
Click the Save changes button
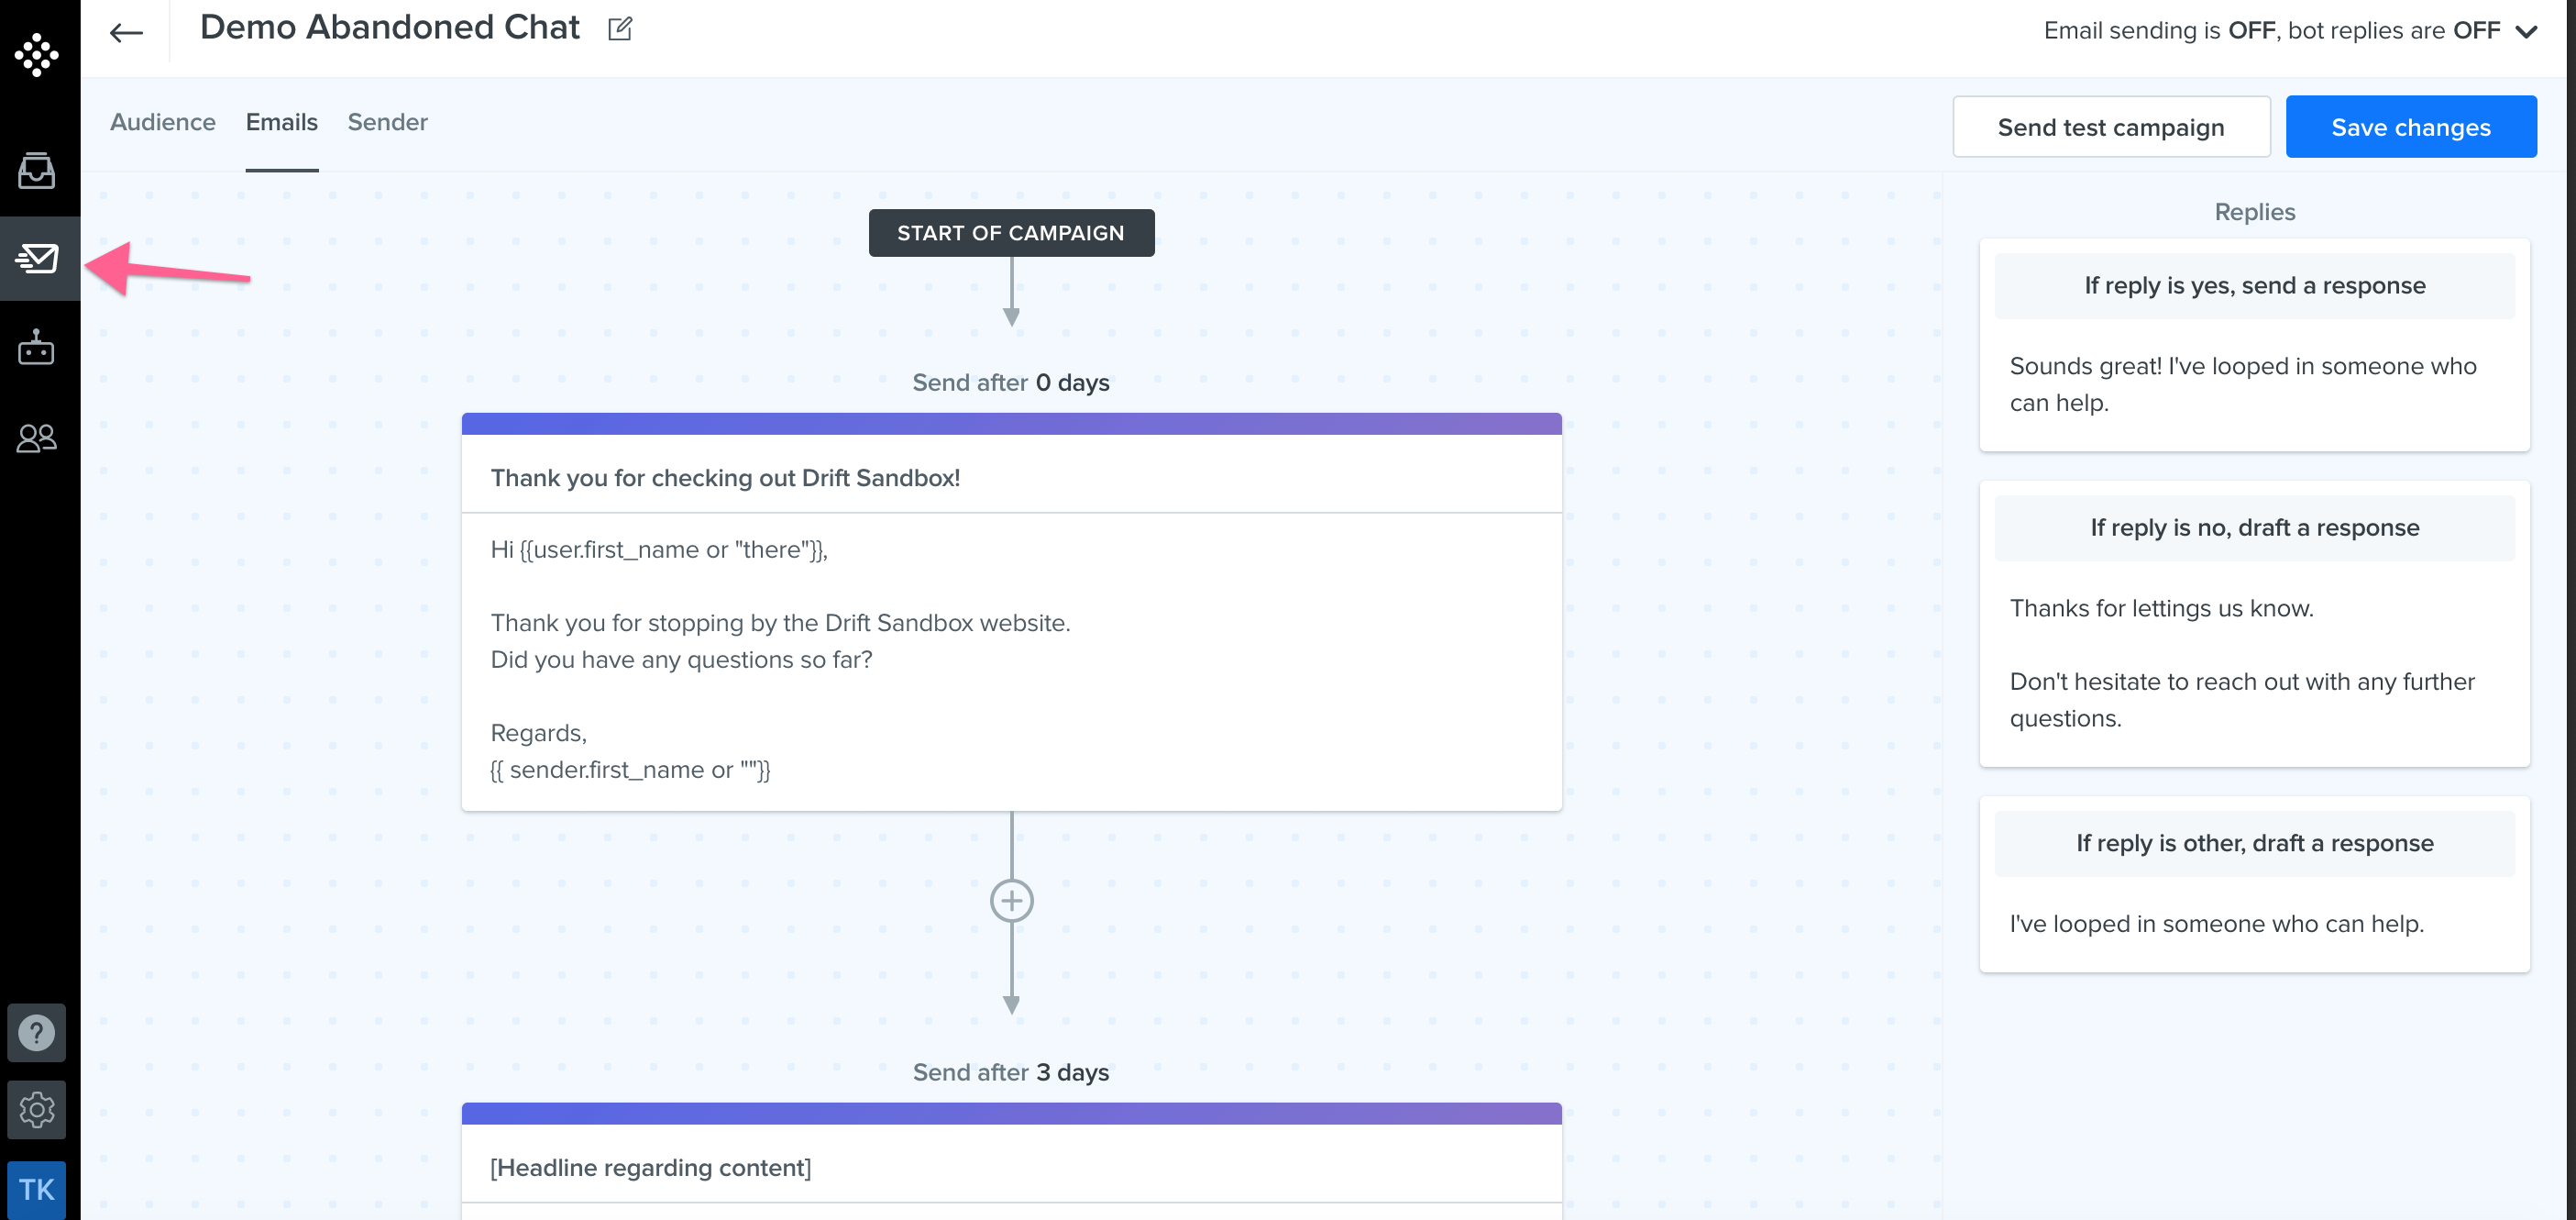(2410, 128)
